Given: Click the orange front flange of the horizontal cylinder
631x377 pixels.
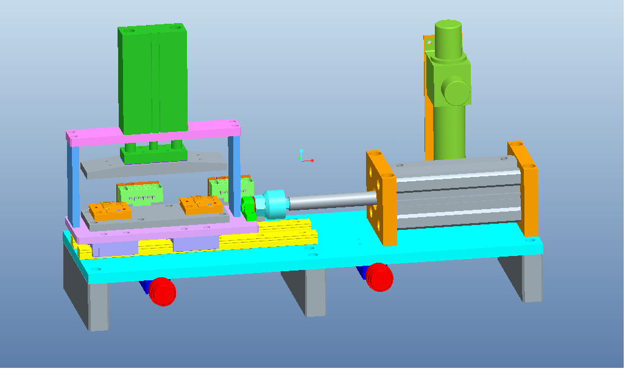Looking at the screenshot, I should pos(381,198).
